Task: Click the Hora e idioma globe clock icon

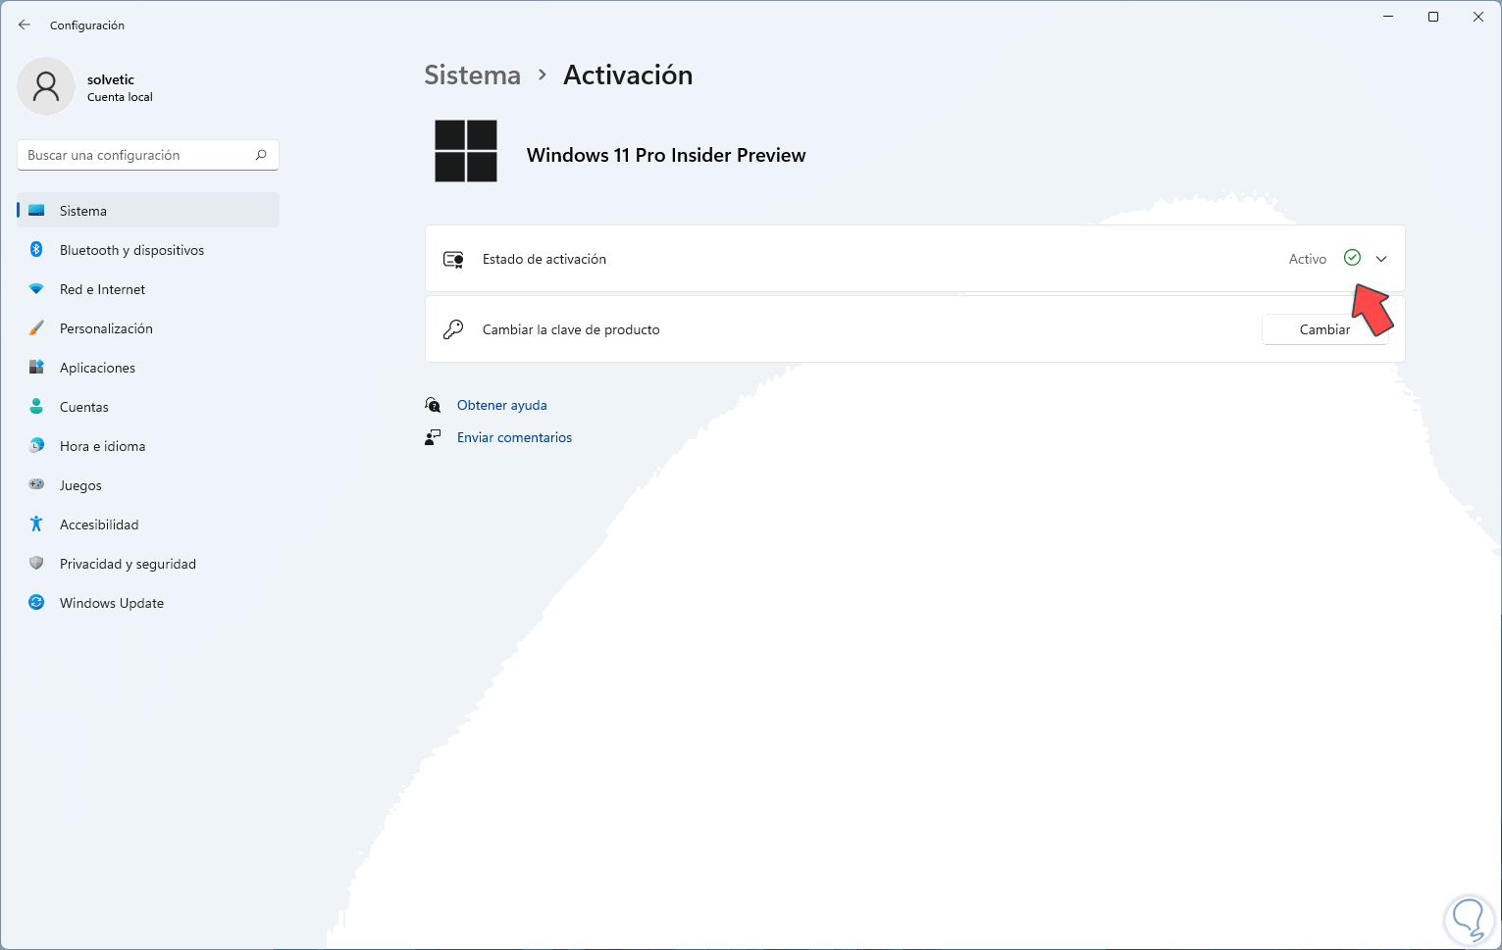Action: click(36, 446)
